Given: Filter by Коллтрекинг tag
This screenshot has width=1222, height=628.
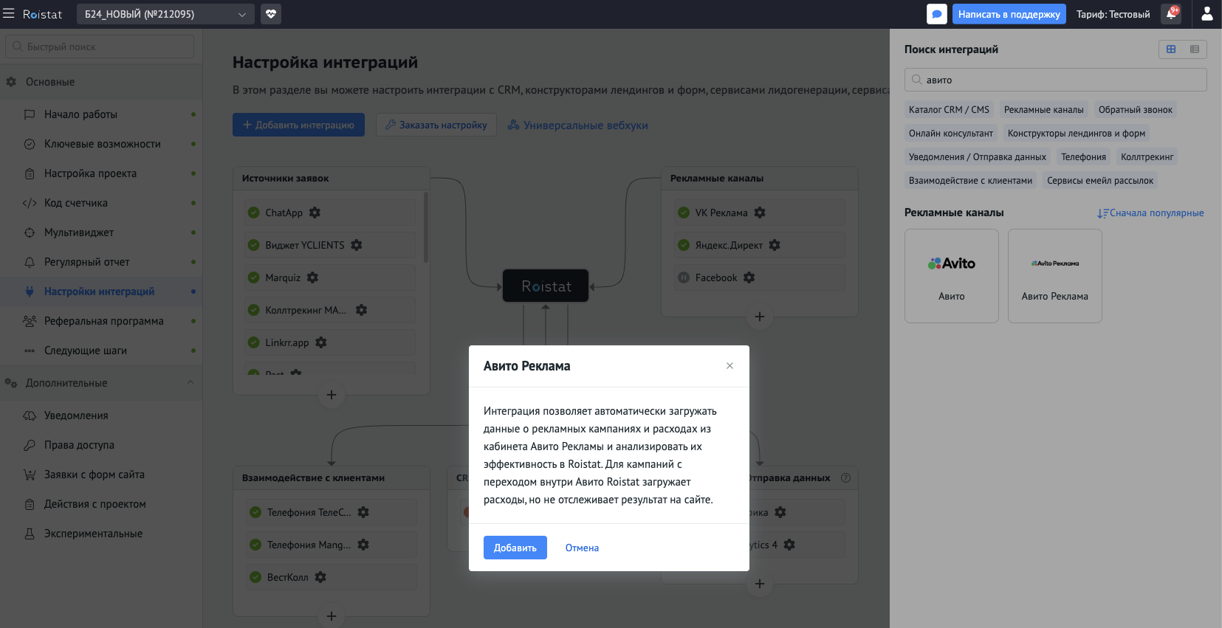Looking at the screenshot, I should coord(1147,157).
